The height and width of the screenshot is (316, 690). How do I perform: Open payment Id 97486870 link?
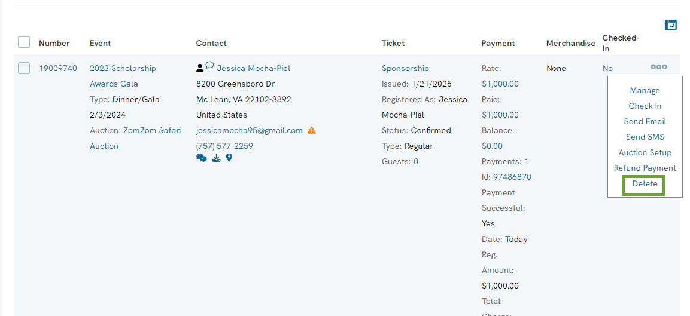point(512,177)
